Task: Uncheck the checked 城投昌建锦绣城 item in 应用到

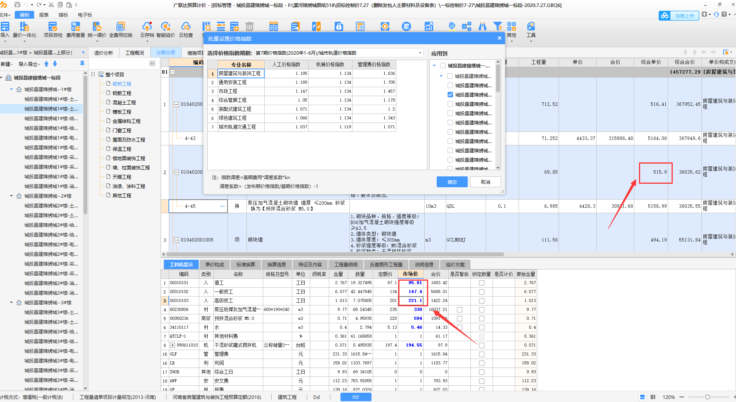Action: pyautogui.click(x=450, y=95)
